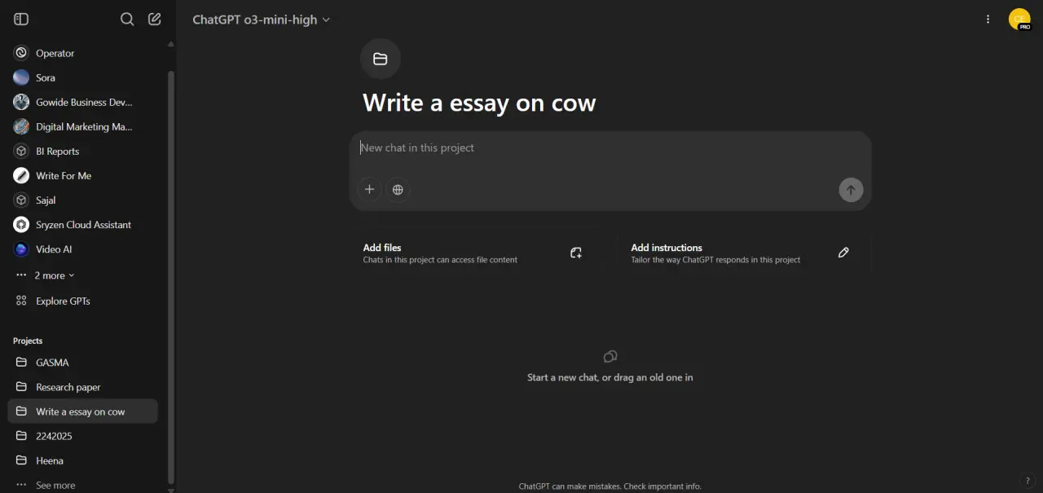Open Sryzen Cloud Assistant GPT
Image resolution: width=1043 pixels, height=493 pixels.
click(82, 224)
